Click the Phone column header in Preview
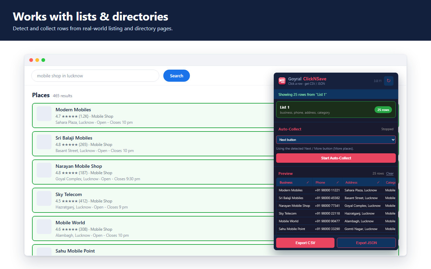Viewport: 431px width, 269px height. click(327, 183)
